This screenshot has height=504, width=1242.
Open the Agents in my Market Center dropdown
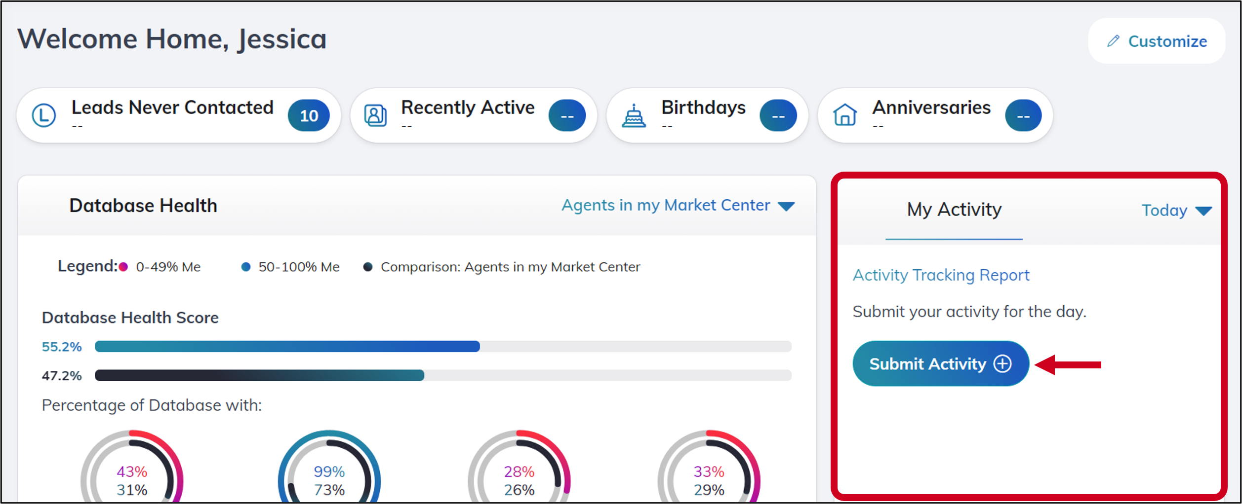678,206
